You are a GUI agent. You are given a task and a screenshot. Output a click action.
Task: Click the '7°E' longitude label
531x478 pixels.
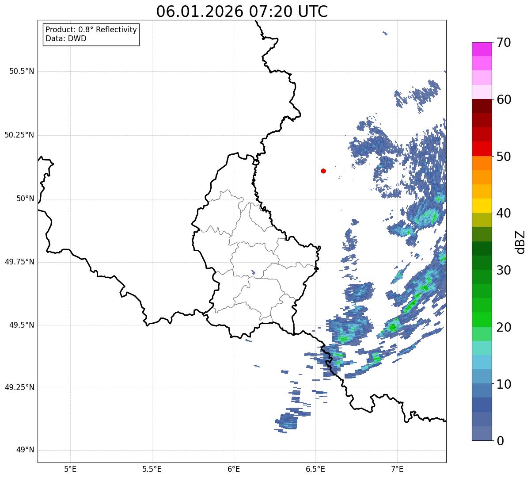pyautogui.click(x=398, y=469)
